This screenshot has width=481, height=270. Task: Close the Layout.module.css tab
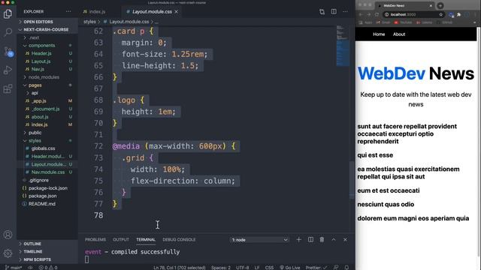click(x=176, y=12)
